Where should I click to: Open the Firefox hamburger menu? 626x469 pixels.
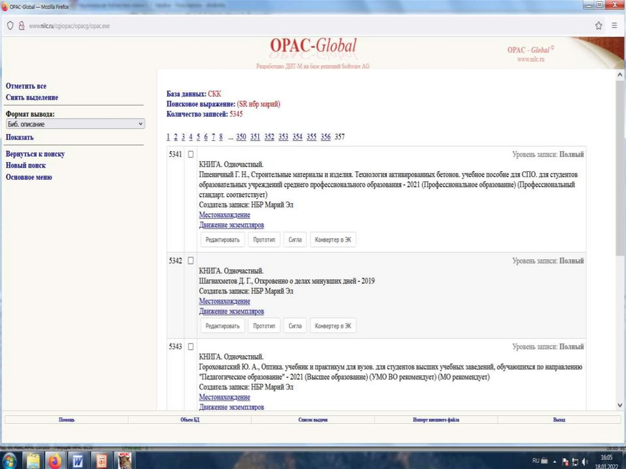pyautogui.click(x=614, y=26)
